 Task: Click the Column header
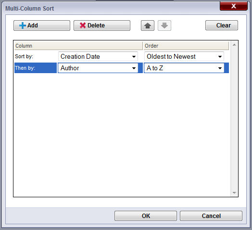[78, 46]
